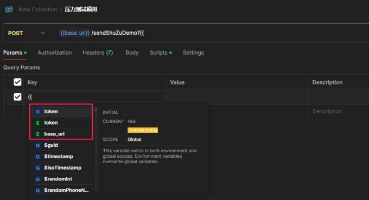Click the Query Params heading
369x200 pixels.
22,68
